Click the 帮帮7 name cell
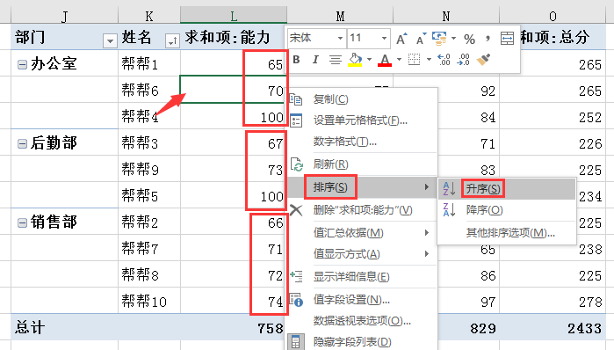Image resolution: width=614 pixels, height=350 pixels. click(148, 249)
